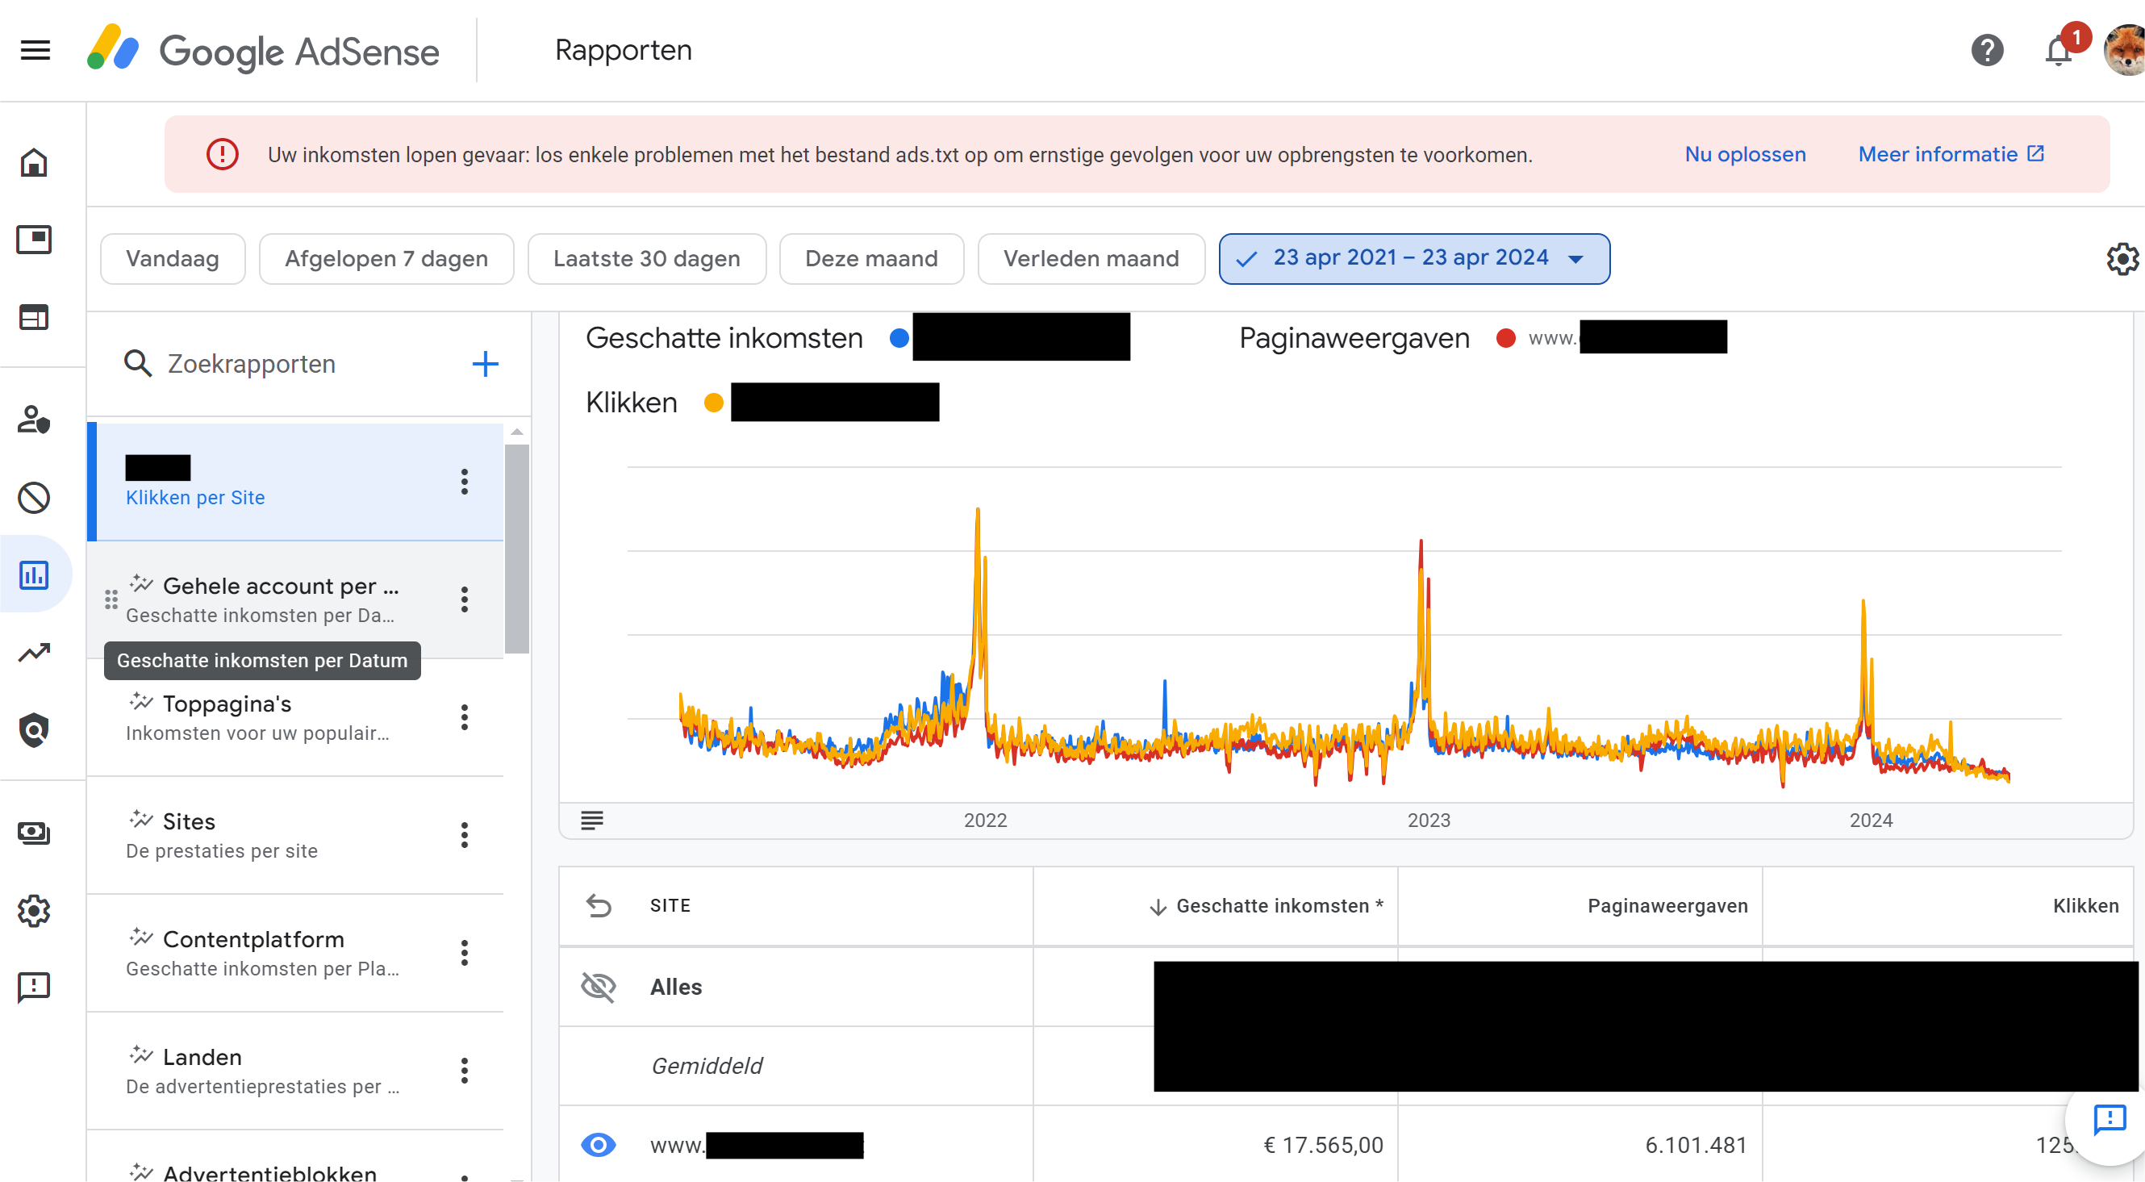
Task: Open options menu for Sites report
Action: pos(465,834)
